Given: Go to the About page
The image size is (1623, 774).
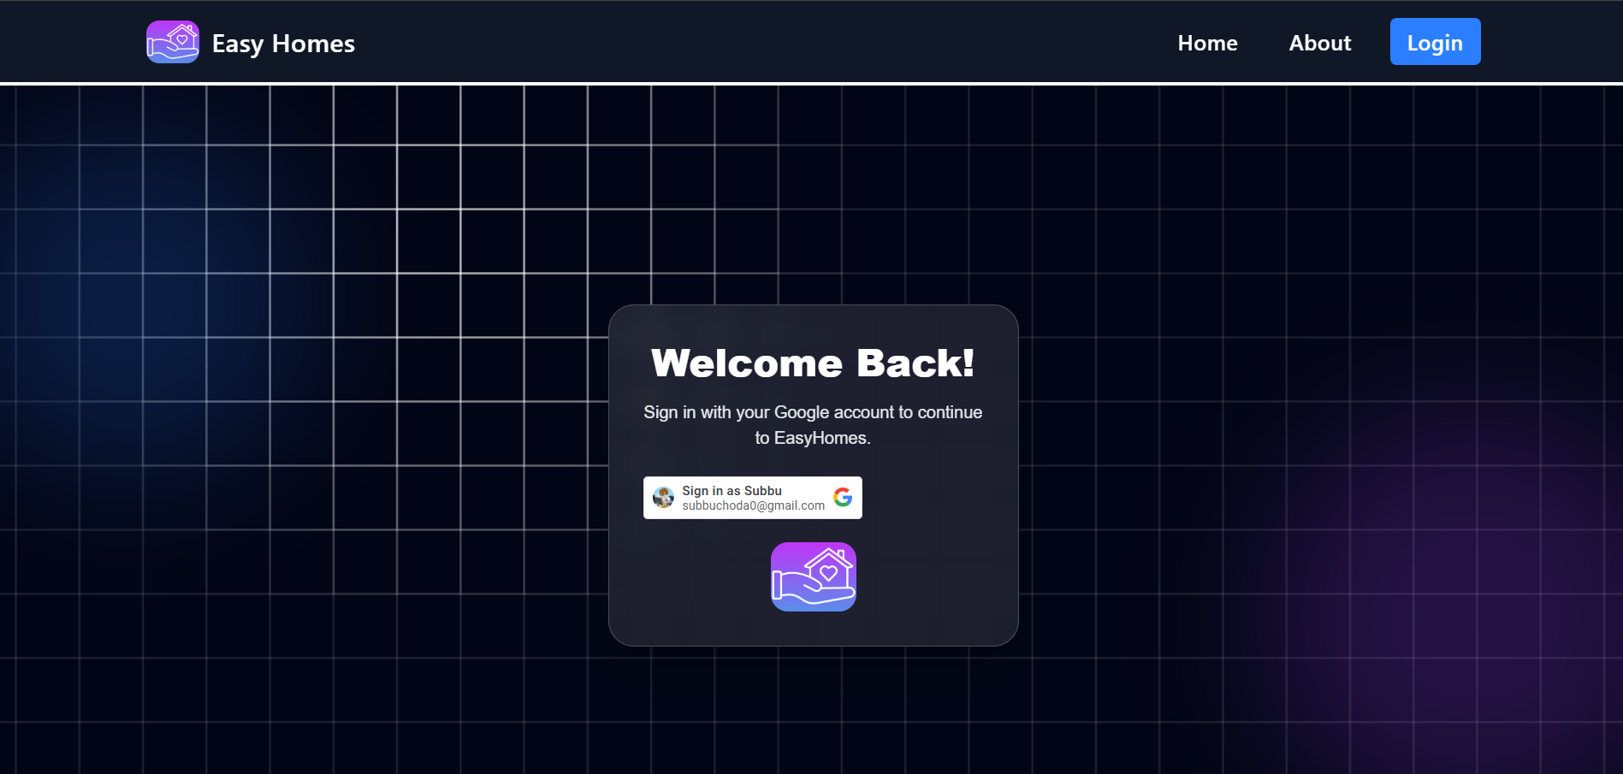Looking at the screenshot, I should tap(1319, 43).
